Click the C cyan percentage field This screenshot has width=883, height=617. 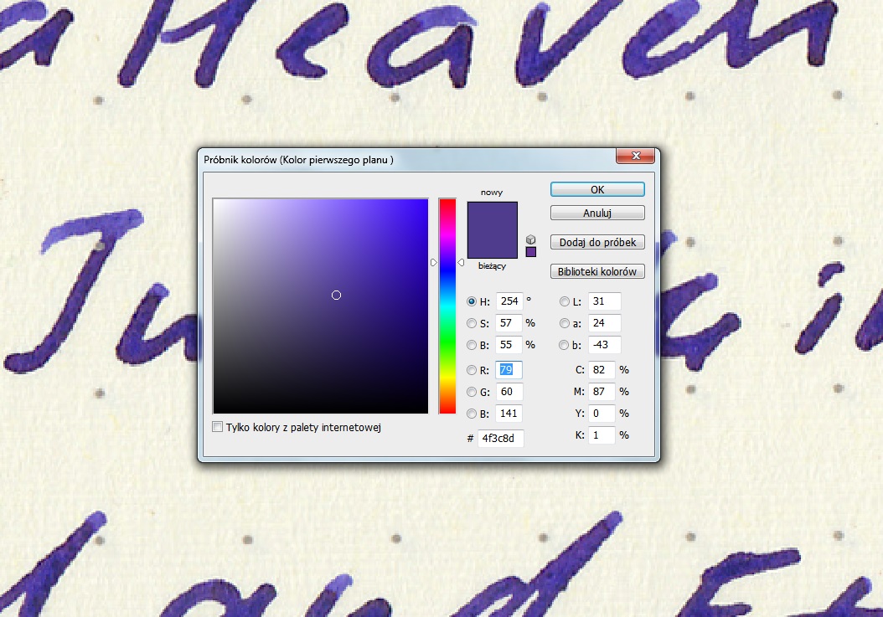coord(601,370)
